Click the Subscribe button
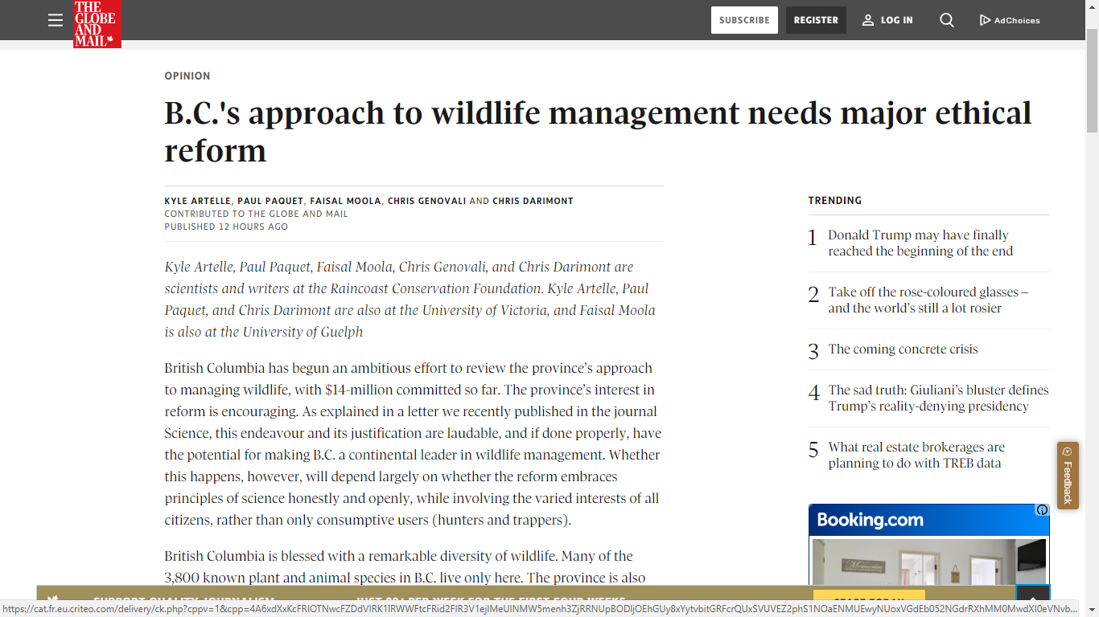Screen dimensions: 1099x617 [744, 20]
